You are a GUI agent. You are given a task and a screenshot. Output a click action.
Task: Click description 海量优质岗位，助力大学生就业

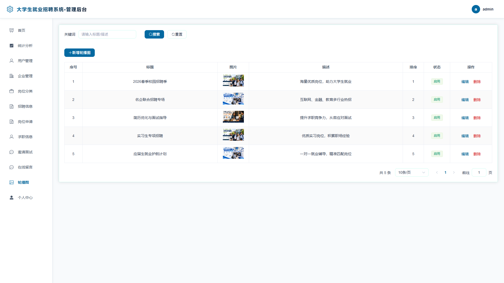325,82
